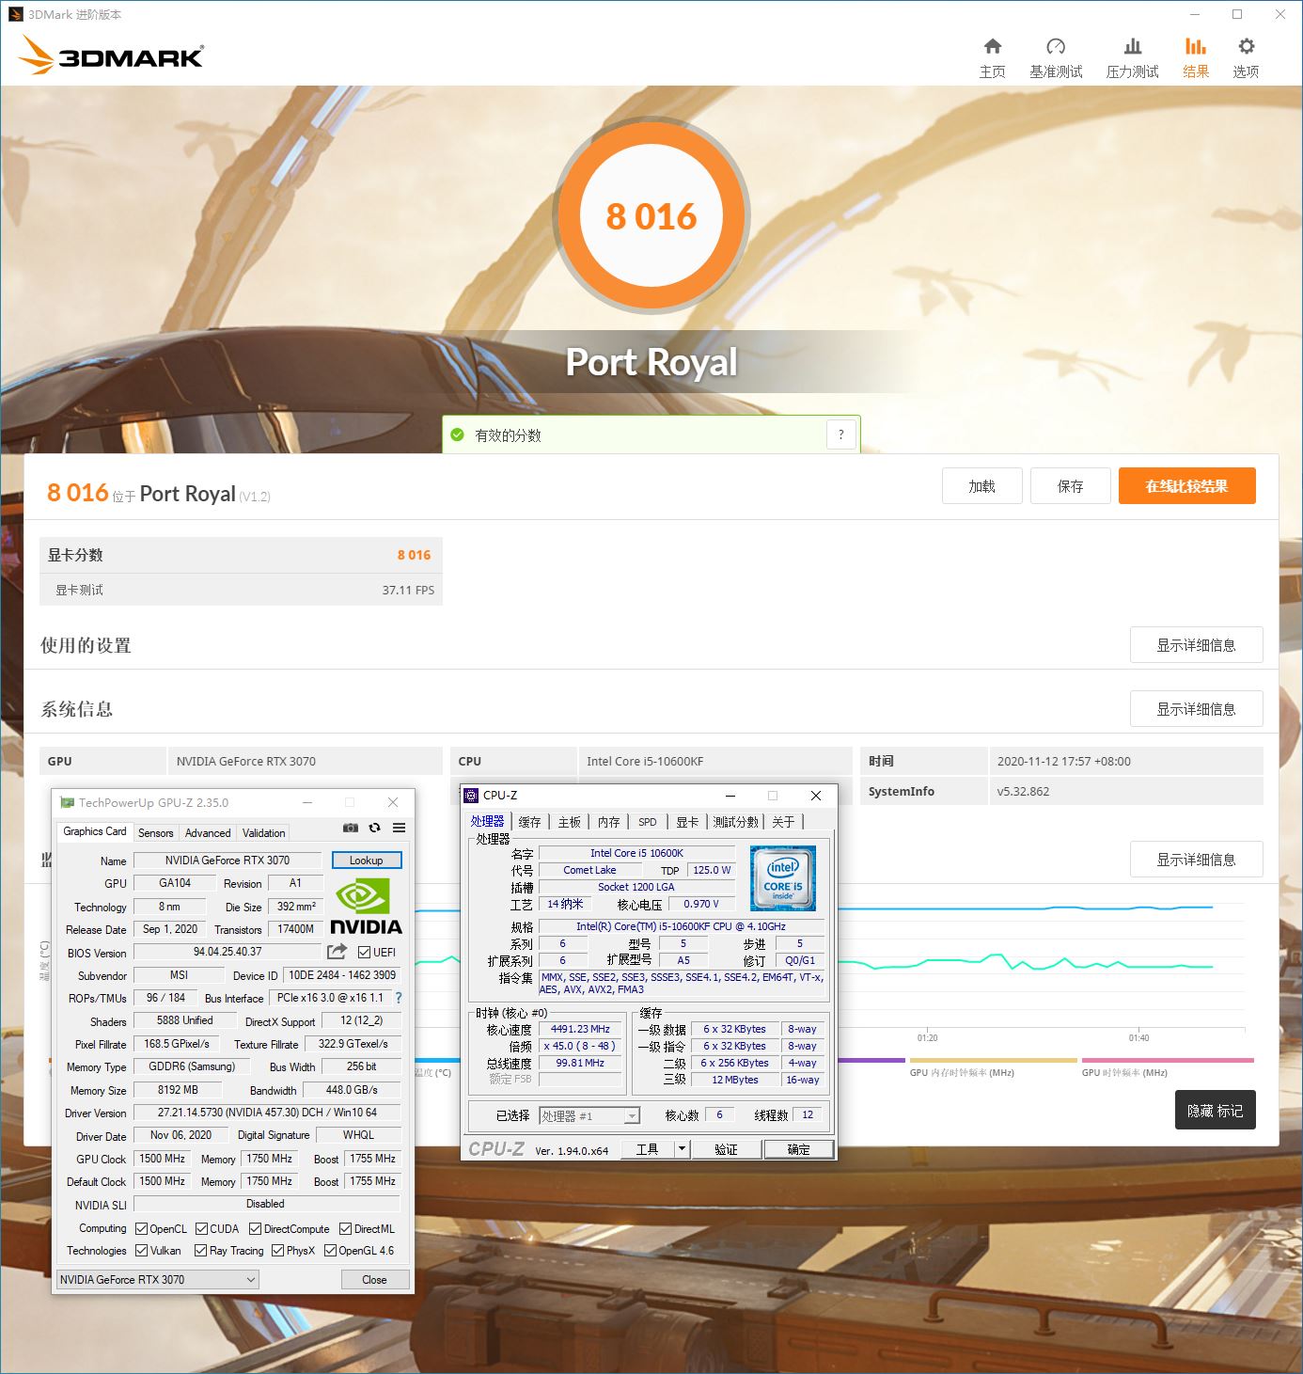
Task: Switch to SPD tab in CPU-Z
Action: pyautogui.click(x=648, y=822)
